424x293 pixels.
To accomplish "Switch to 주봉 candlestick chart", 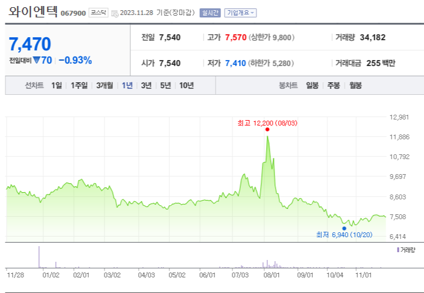I will (333, 85).
